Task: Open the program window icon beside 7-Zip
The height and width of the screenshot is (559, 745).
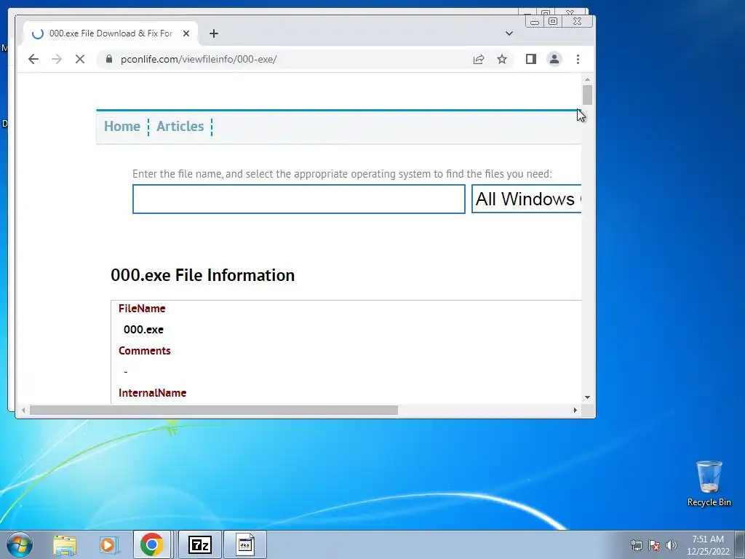Action: pos(245,544)
